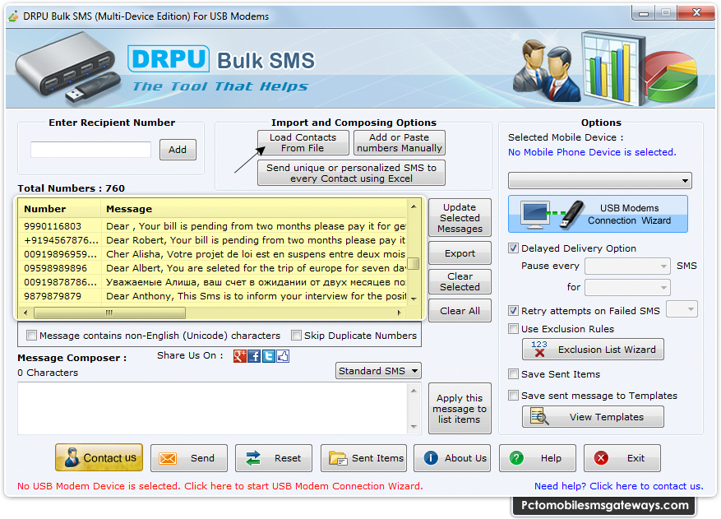Screen dimensions: 721x519
Task: Click the Twitter share icon
Action: pyautogui.click(x=269, y=356)
